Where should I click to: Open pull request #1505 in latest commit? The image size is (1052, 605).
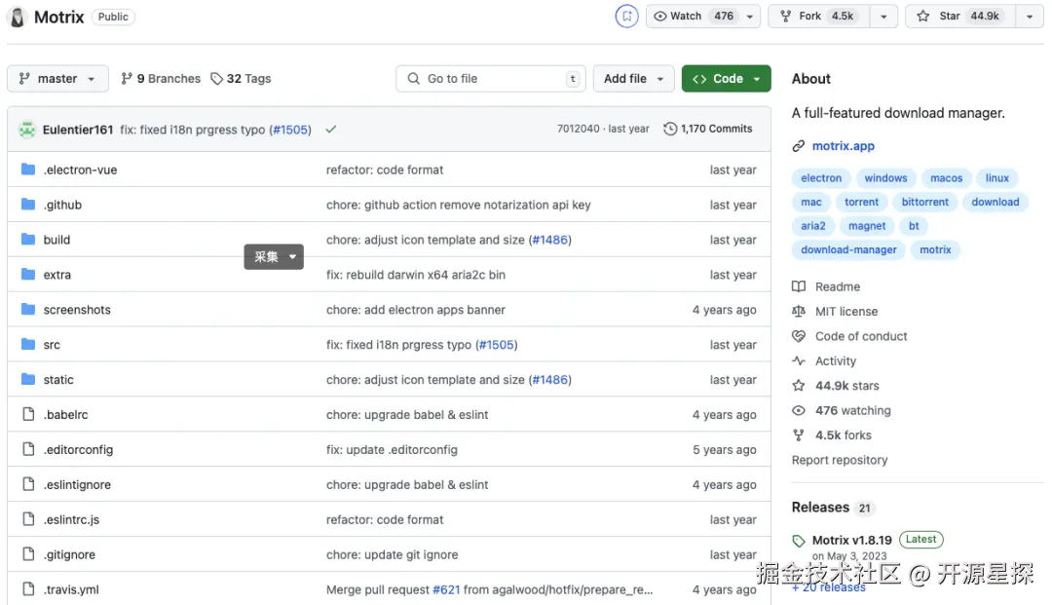pos(291,130)
